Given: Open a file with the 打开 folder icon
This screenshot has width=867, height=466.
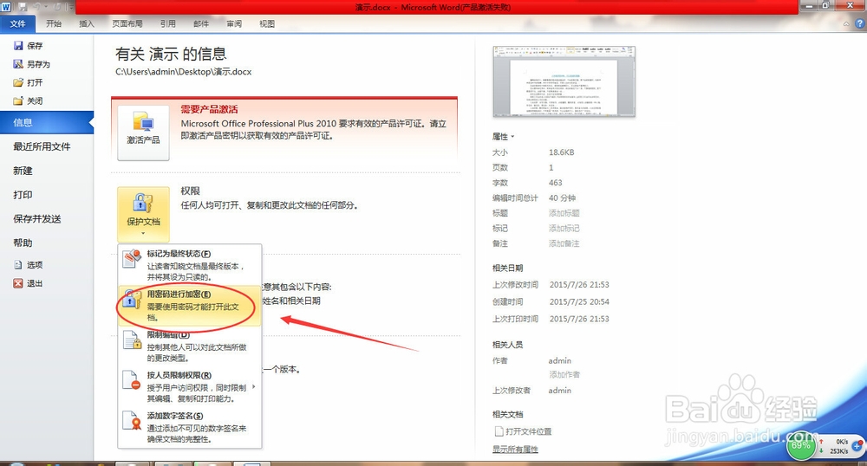Looking at the screenshot, I should (18, 82).
